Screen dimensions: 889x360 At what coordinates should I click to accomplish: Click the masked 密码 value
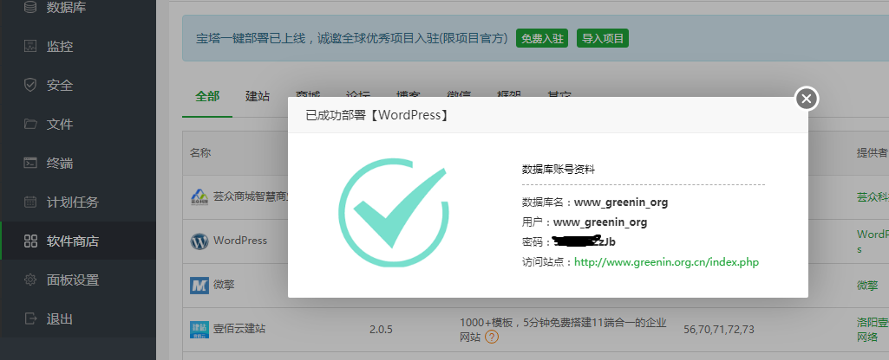point(584,241)
